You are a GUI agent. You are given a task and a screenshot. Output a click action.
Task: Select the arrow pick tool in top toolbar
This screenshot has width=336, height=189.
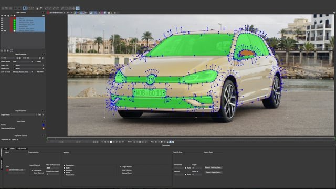(25, 8)
